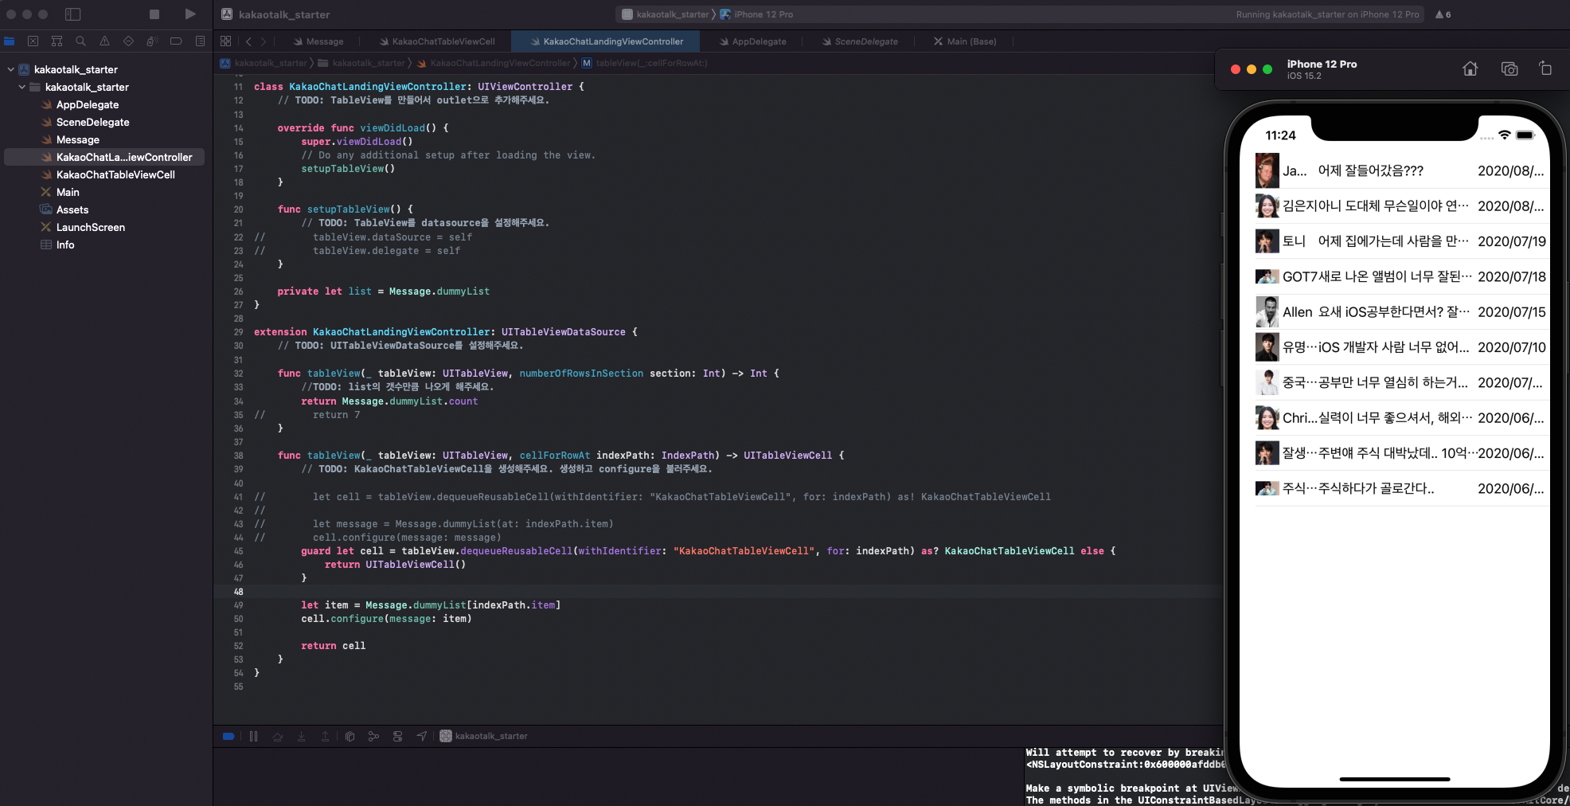Collapse the kakaotalk_starter project root
This screenshot has width=1570, height=806.
pos(11,69)
